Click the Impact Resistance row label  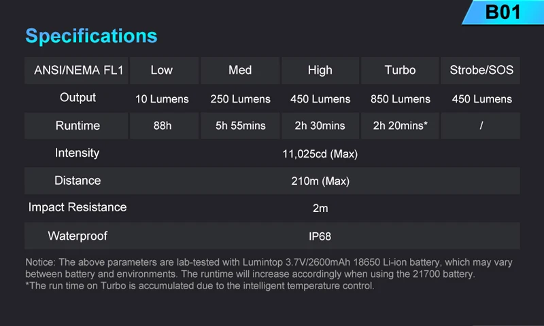point(78,207)
